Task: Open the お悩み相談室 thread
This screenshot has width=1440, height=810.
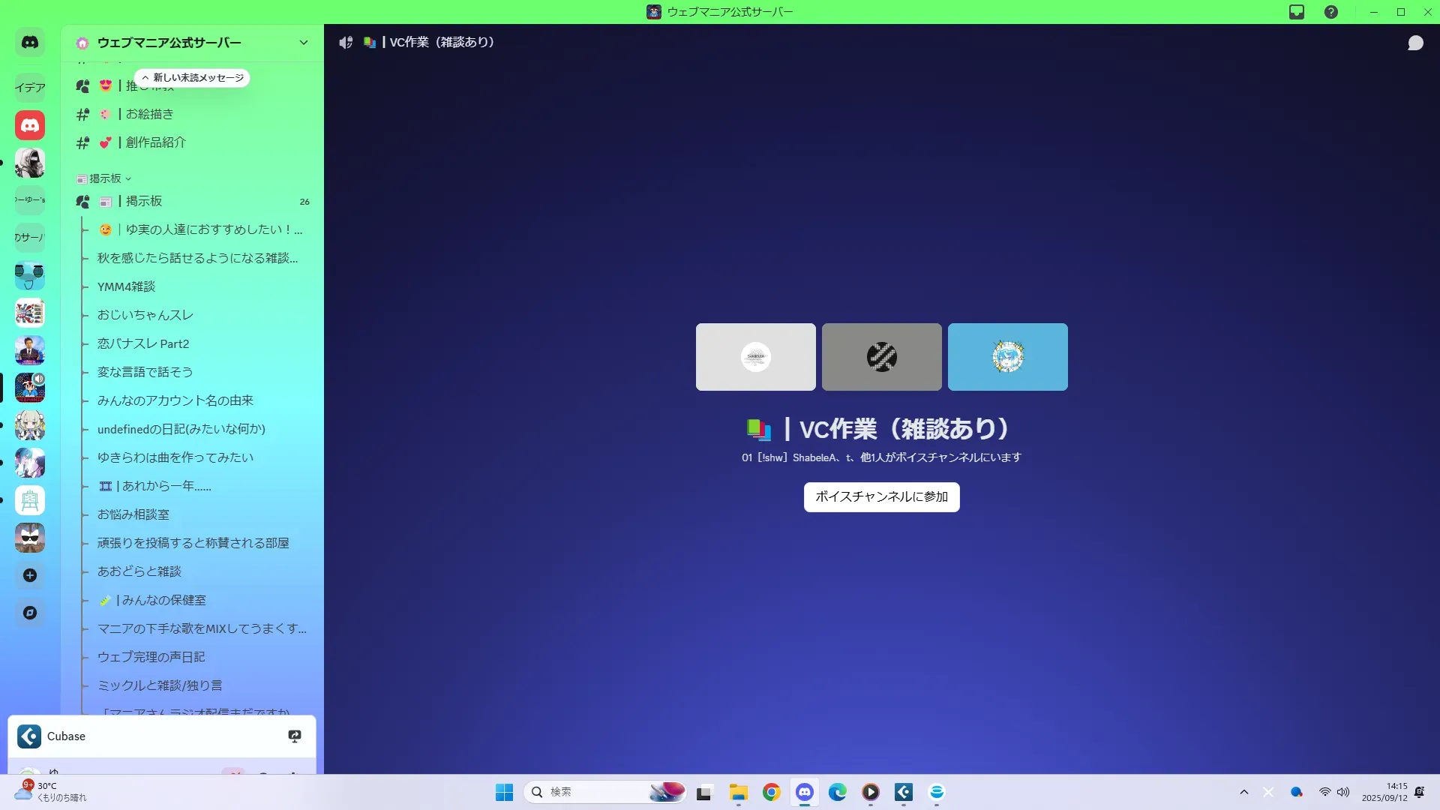Action: point(133,514)
